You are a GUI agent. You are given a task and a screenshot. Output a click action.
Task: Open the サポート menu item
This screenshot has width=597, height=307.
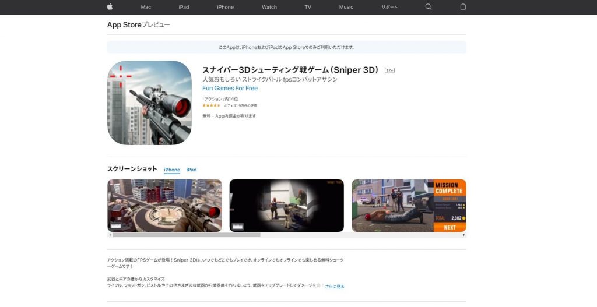pos(389,7)
